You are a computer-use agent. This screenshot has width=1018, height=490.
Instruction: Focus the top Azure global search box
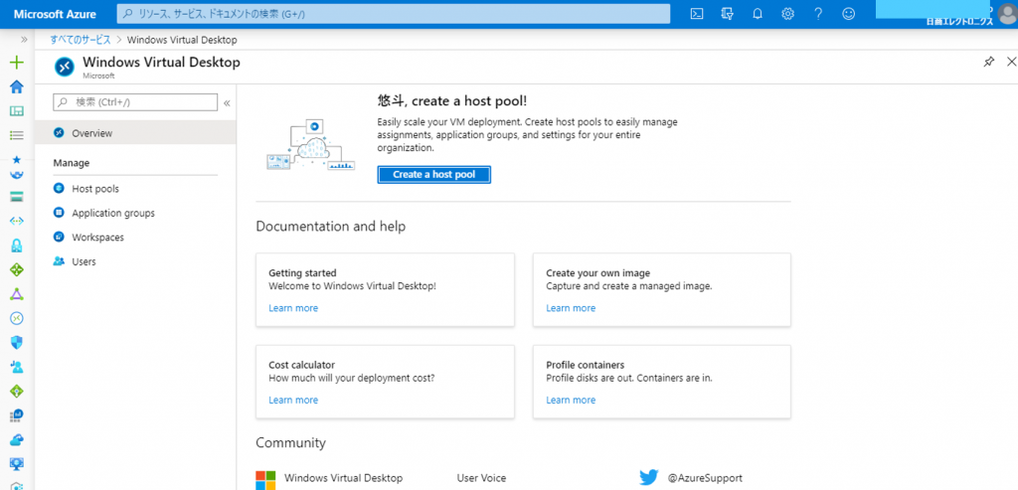click(394, 14)
